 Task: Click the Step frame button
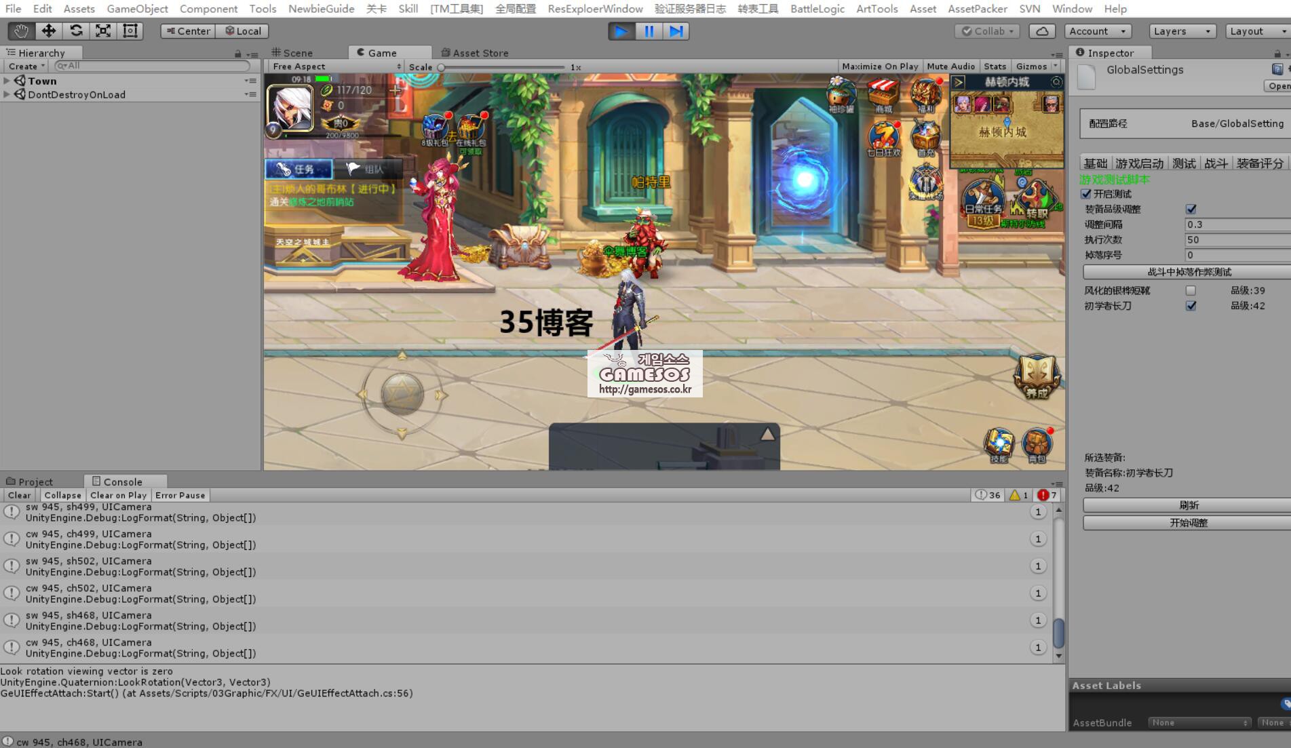[x=676, y=31]
